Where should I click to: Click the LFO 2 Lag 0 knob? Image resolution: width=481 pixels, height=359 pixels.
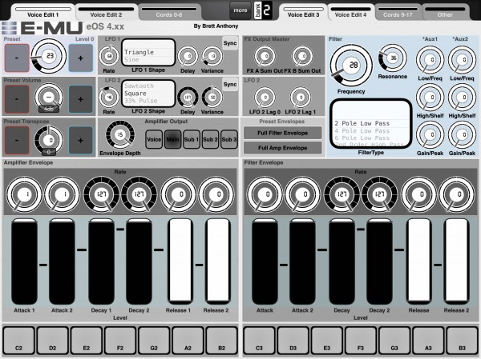pos(265,98)
